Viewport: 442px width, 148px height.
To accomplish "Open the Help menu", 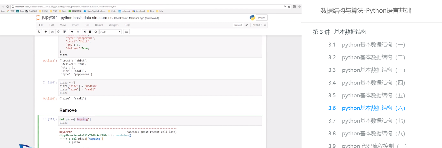I will pyautogui.click(x=127, y=25).
